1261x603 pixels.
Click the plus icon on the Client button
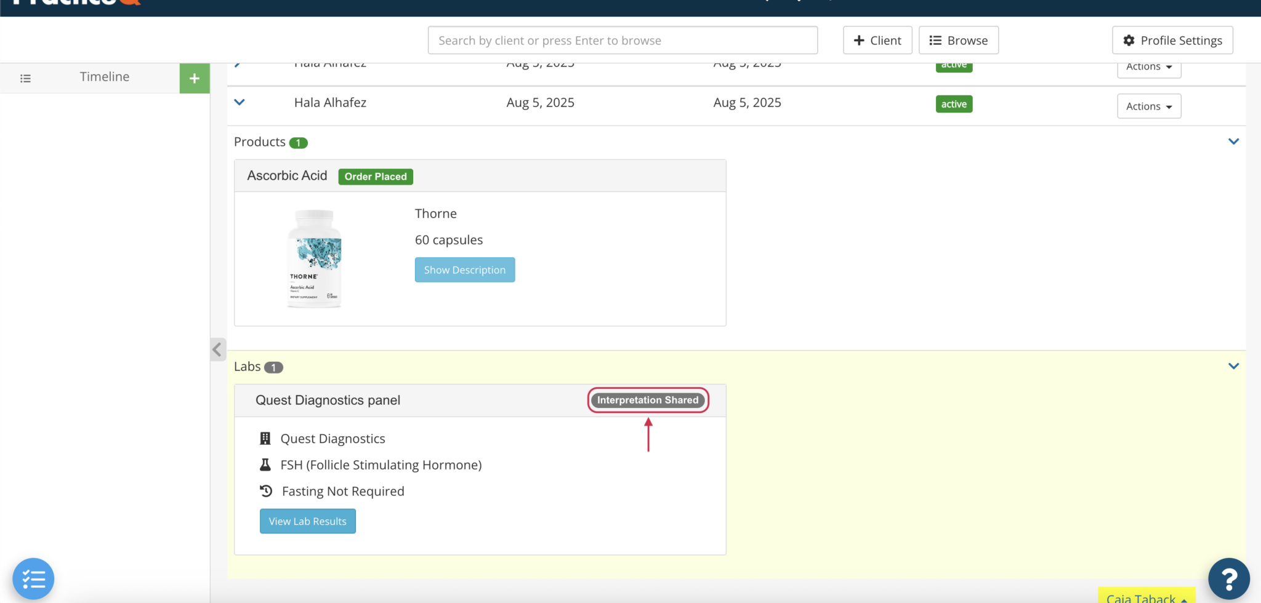click(x=860, y=40)
